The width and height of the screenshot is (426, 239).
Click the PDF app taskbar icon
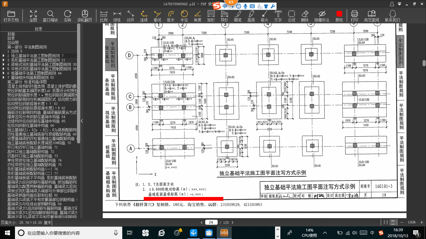click(224, 232)
